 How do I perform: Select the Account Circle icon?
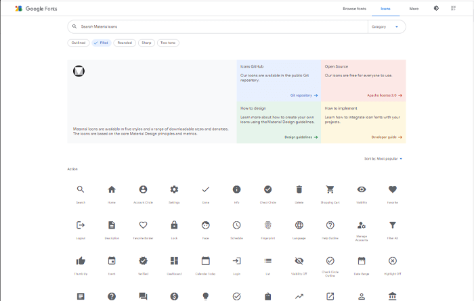143,189
